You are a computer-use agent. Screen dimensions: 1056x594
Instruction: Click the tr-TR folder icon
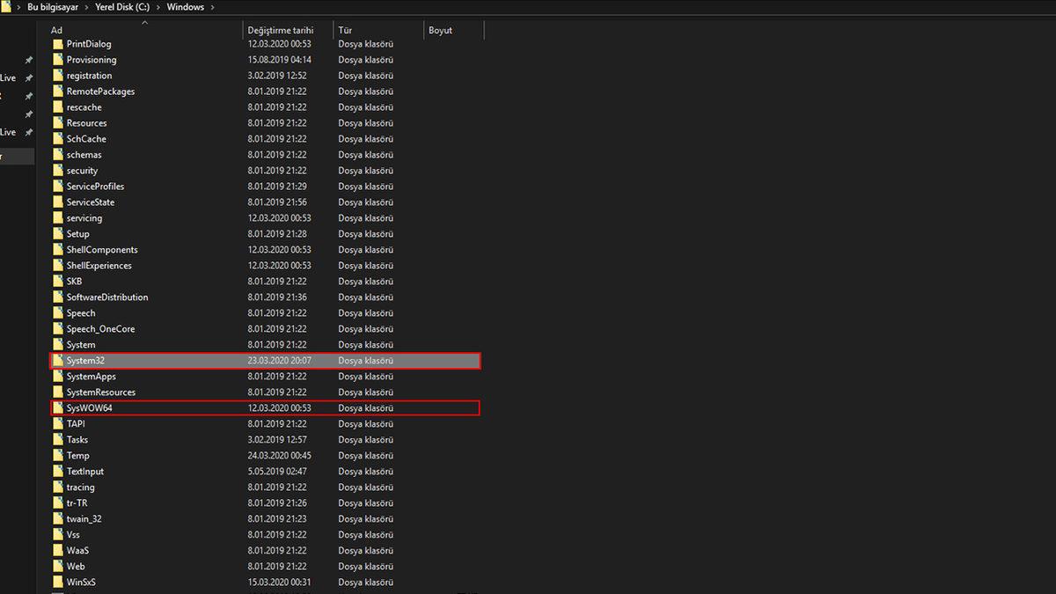pos(58,503)
